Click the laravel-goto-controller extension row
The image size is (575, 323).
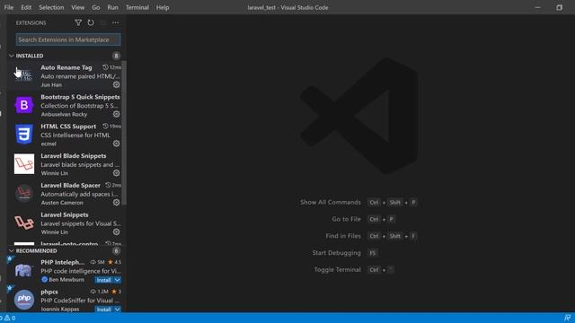pyautogui.click(x=66, y=243)
